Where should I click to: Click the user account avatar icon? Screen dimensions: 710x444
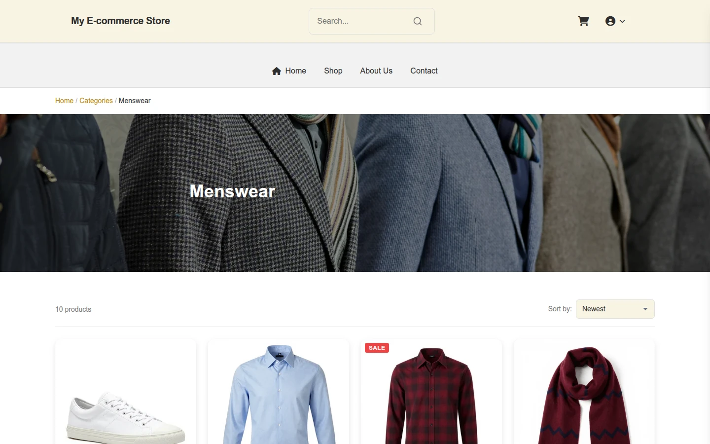610,21
